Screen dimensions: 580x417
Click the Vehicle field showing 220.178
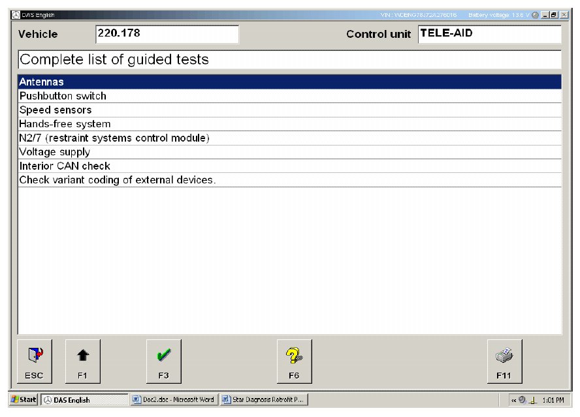pyautogui.click(x=167, y=34)
